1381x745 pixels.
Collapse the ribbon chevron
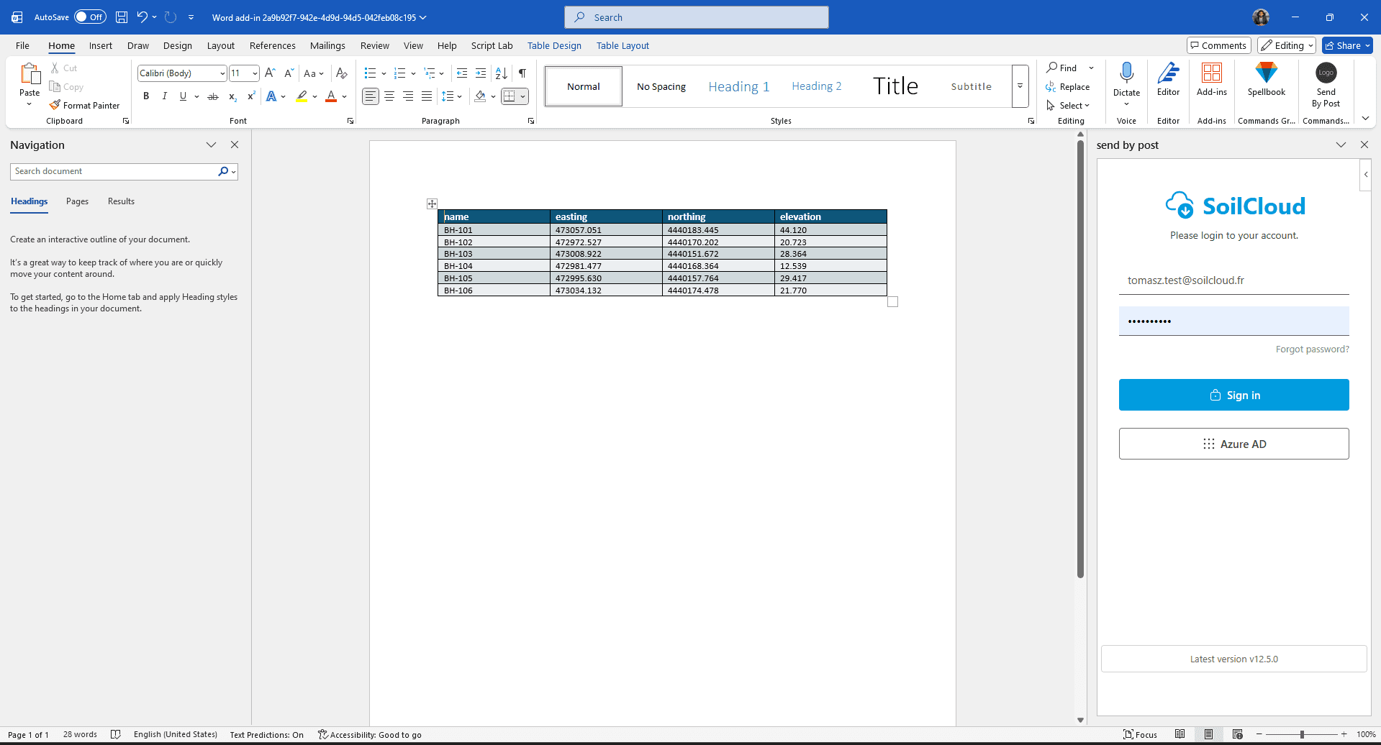click(x=1365, y=119)
